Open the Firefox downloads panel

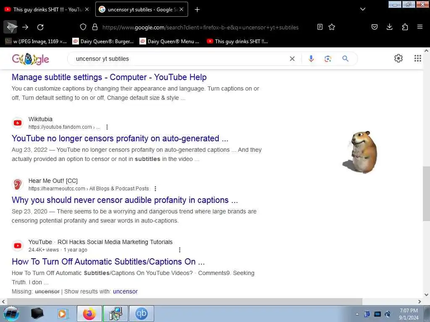tap(389, 27)
